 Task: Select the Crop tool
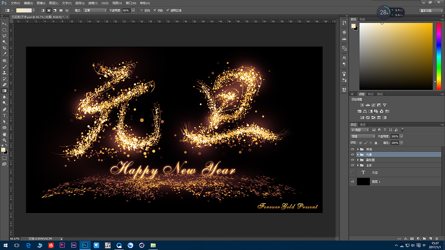click(5, 48)
